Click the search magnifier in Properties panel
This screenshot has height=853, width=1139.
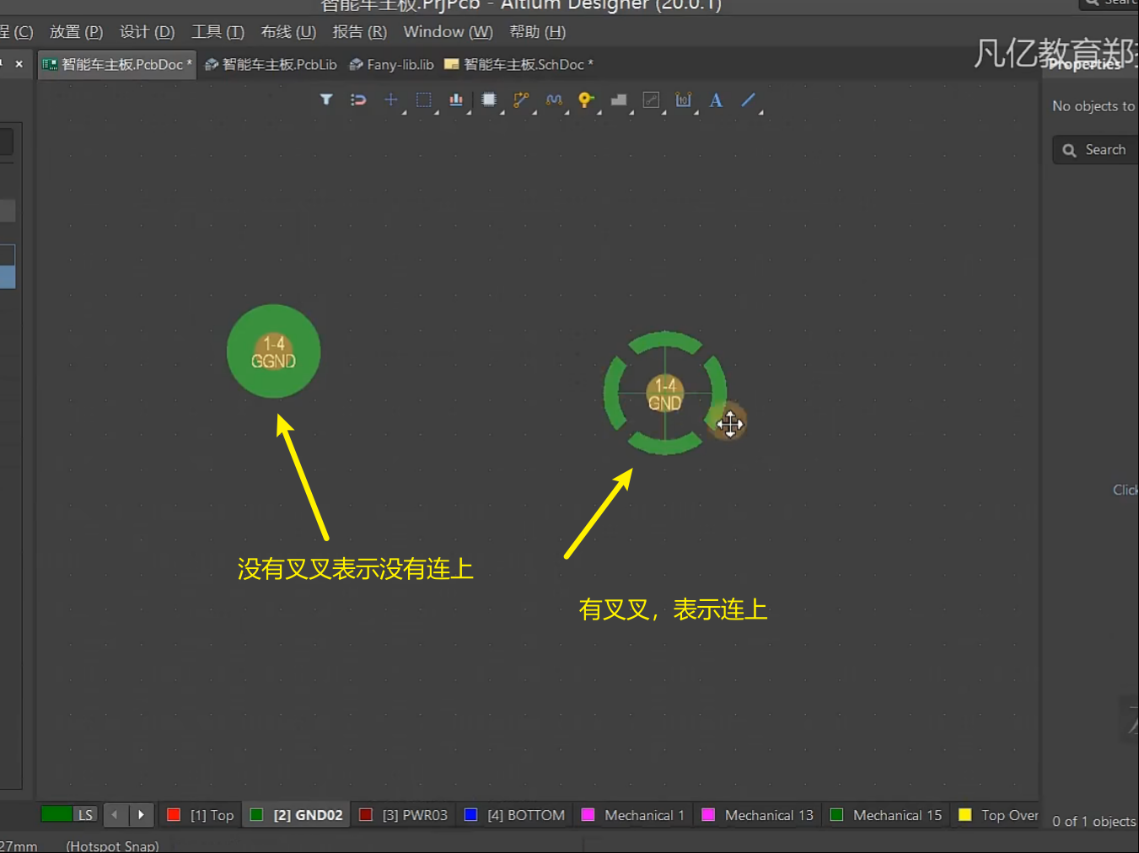pyautogui.click(x=1069, y=150)
